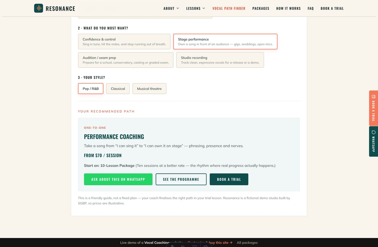
Task: Expand the About menu chevron
Action: tap(178, 8)
